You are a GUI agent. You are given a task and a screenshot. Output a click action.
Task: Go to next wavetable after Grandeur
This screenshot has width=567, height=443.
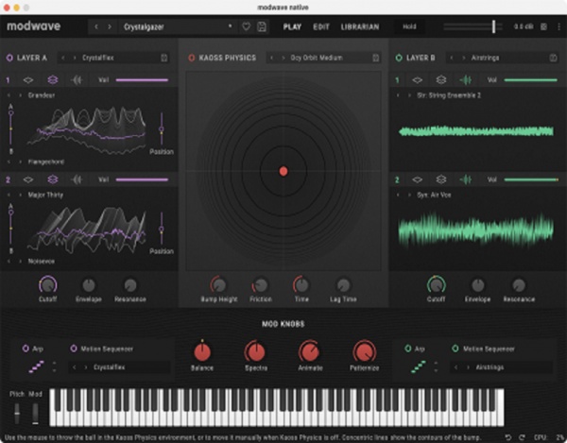point(21,95)
